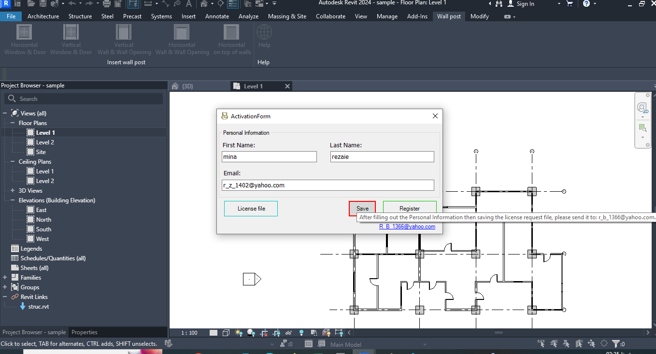Expand the 3D Views tree node
This screenshot has width=656, height=354.
click(13, 191)
